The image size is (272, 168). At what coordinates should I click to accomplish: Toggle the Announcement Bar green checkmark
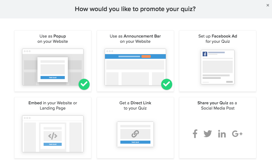point(166,84)
